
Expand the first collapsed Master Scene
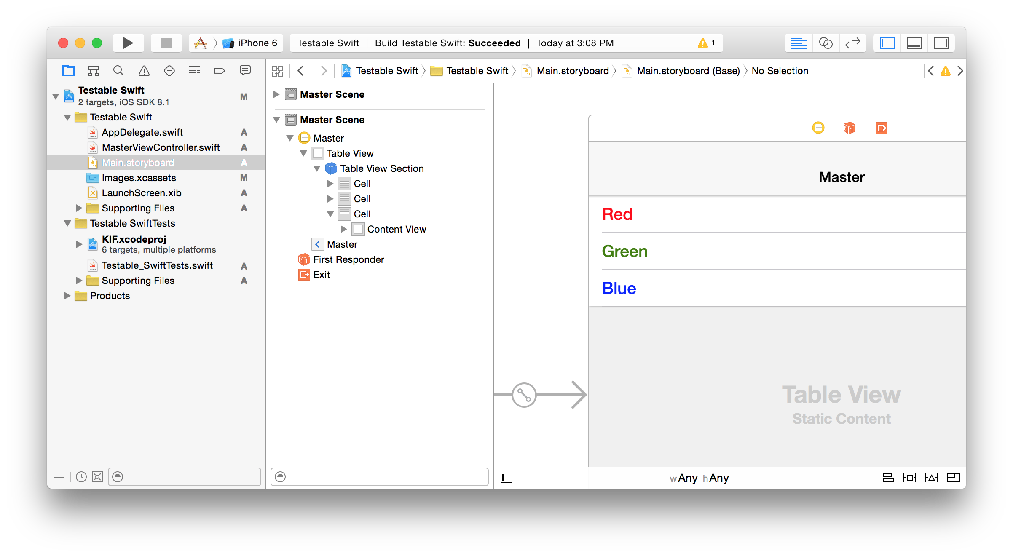pos(276,94)
